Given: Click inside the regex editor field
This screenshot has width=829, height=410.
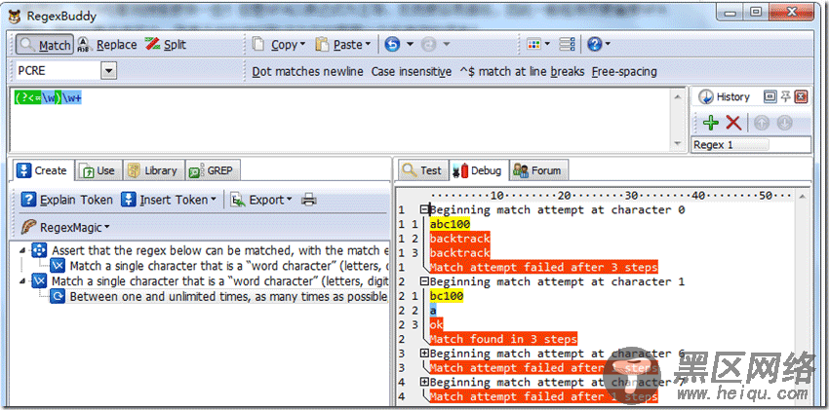Looking at the screenshot, I should coord(341,119).
